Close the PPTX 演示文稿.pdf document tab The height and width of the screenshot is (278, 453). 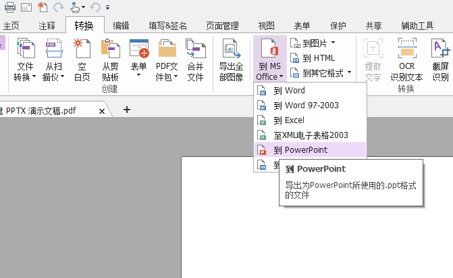[102, 111]
